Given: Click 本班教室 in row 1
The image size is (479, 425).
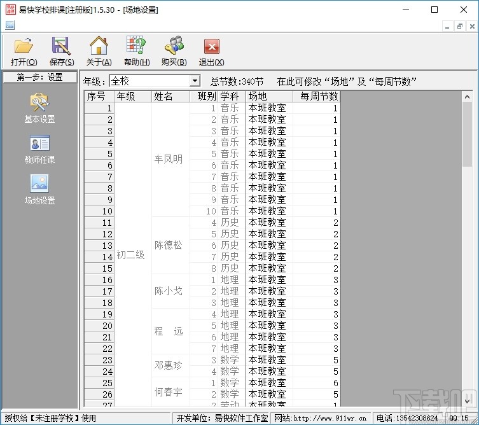Looking at the screenshot, I should (x=270, y=108).
